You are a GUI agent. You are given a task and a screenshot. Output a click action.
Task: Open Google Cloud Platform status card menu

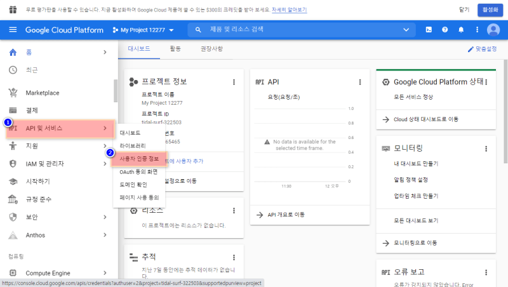tap(486, 83)
